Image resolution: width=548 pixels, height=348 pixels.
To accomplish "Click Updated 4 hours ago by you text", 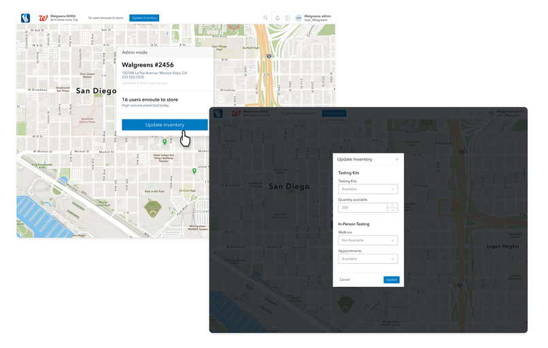I will click(145, 83).
